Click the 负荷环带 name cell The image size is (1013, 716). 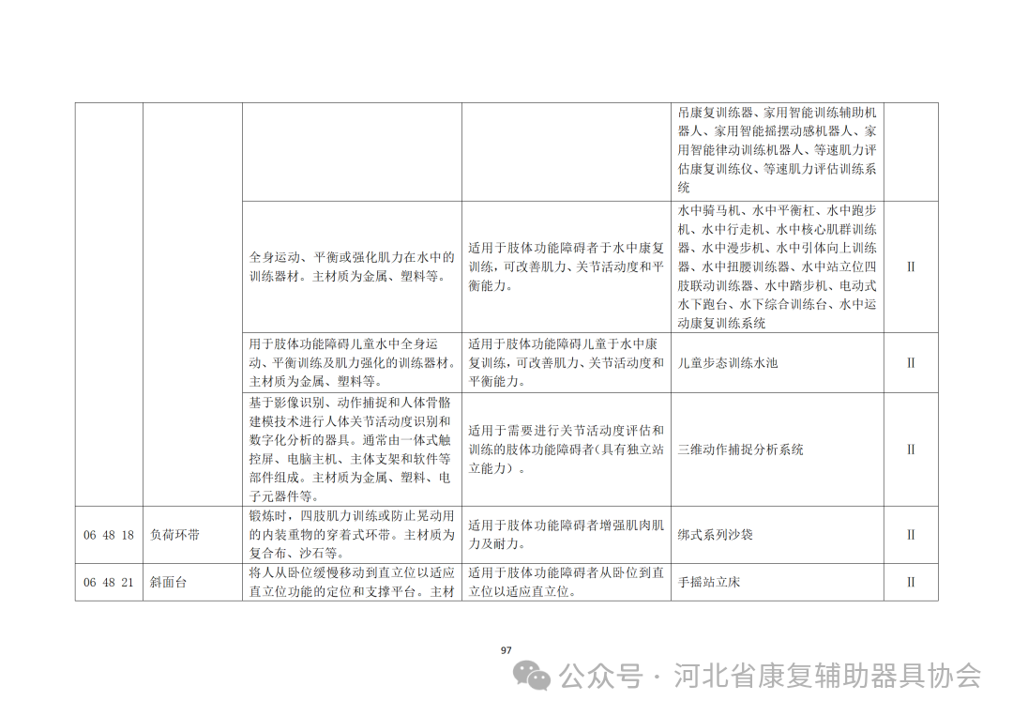click(x=174, y=535)
